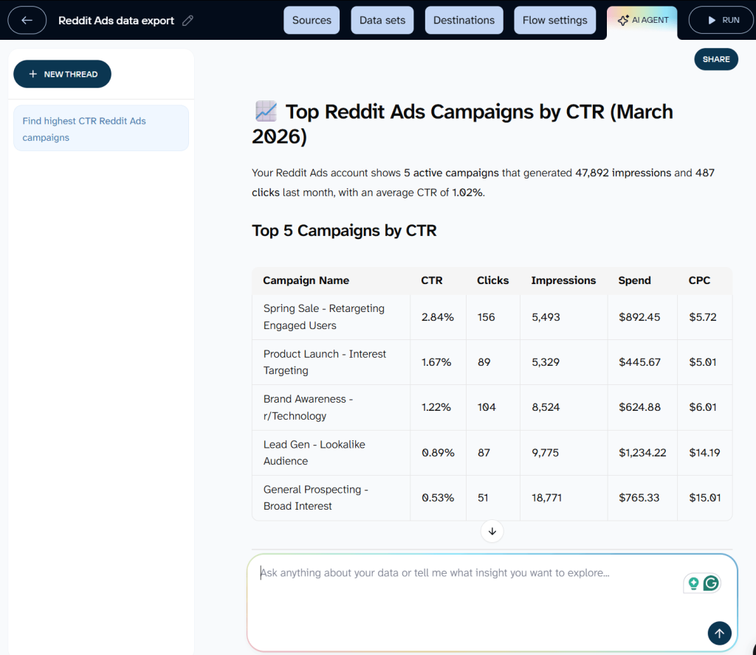Click the sparkle icon on the AI AGENT tab
The image size is (756, 655).
point(625,20)
